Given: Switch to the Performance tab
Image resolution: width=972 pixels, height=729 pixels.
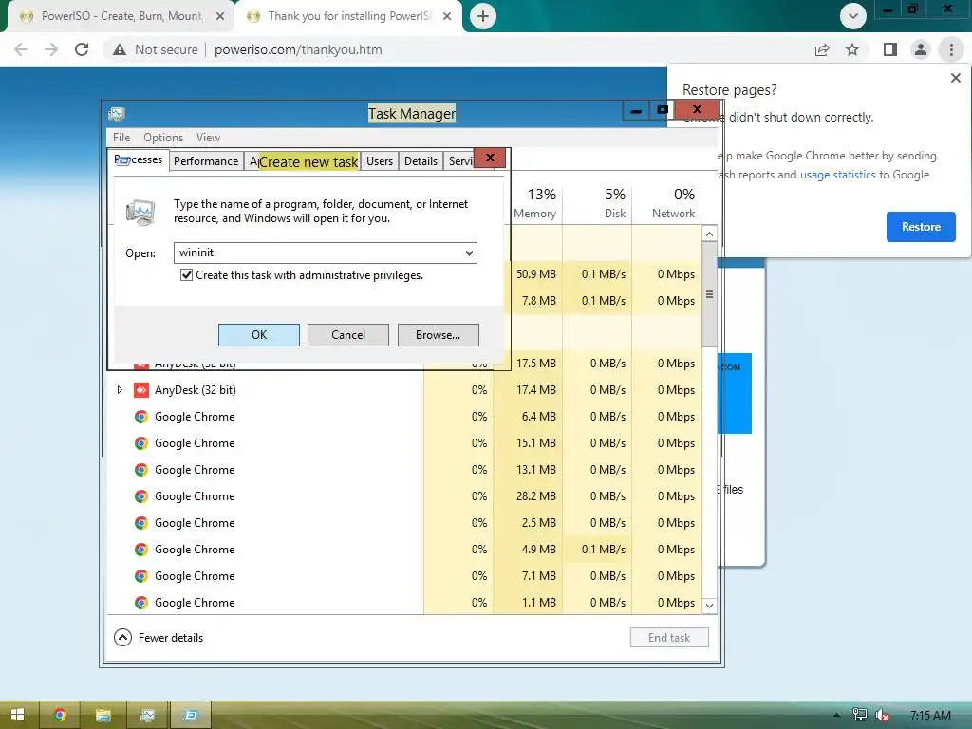Looking at the screenshot, I should click(x=206, y=161).
